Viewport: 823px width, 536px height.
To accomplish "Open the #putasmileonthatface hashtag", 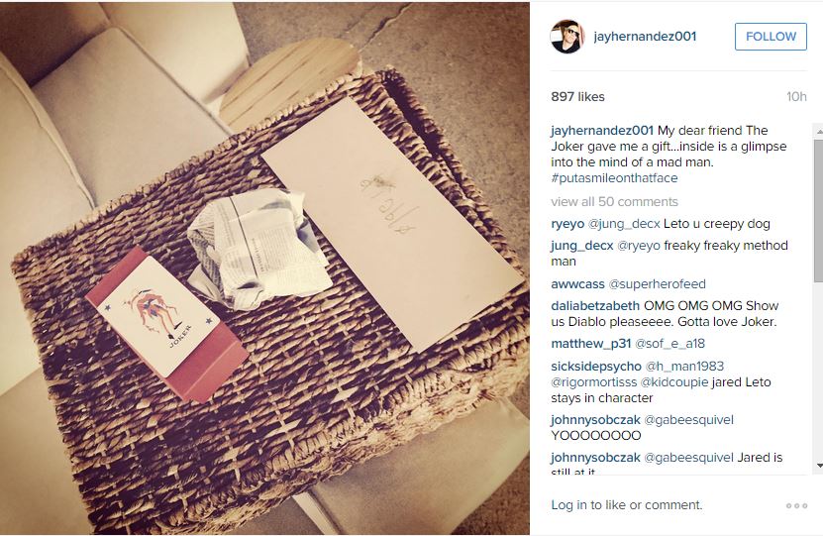I will pos(614,178).
